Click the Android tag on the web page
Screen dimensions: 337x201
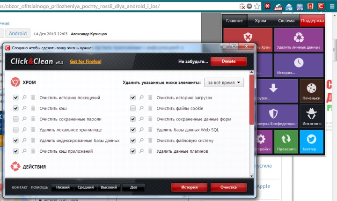pyautogui.click(x=18, y=33)
